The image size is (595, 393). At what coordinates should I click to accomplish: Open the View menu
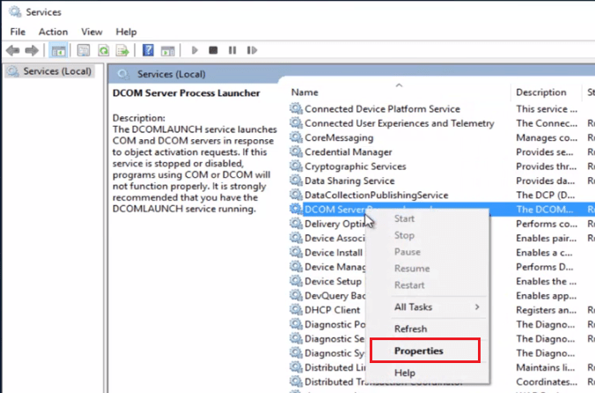pyautogui.click(x=92, y=32)
